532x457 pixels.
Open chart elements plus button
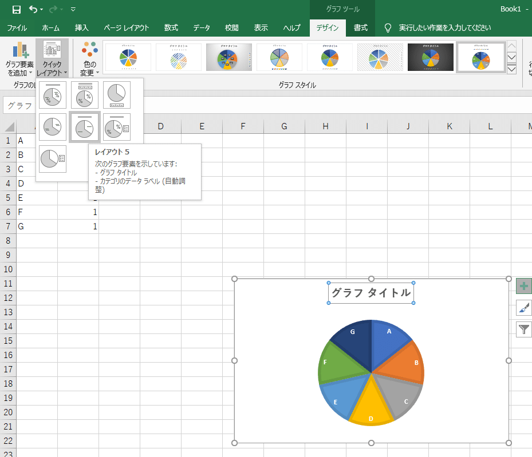523,286
